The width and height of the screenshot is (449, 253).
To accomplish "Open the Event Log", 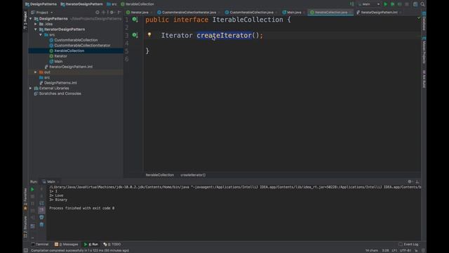I will 408,245.
